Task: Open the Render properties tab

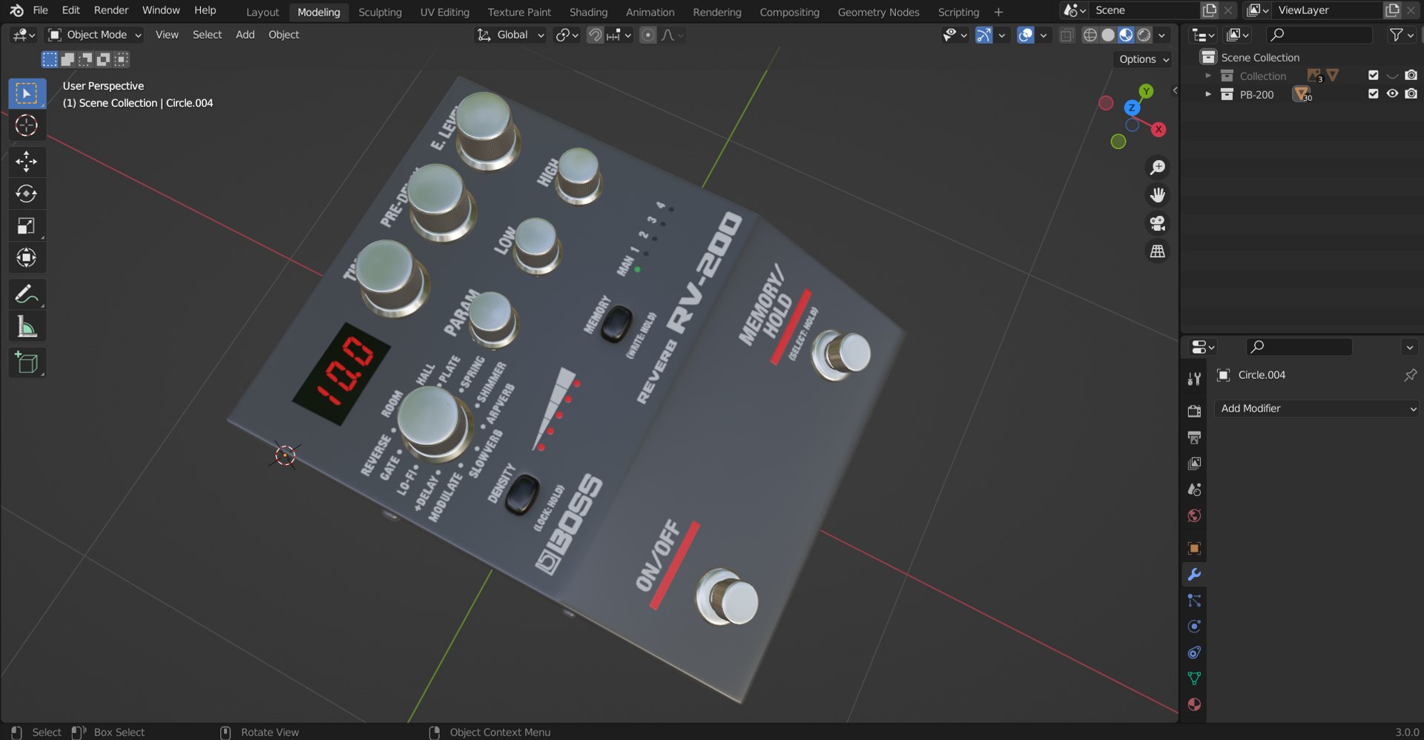Action: pos(1194,411)
